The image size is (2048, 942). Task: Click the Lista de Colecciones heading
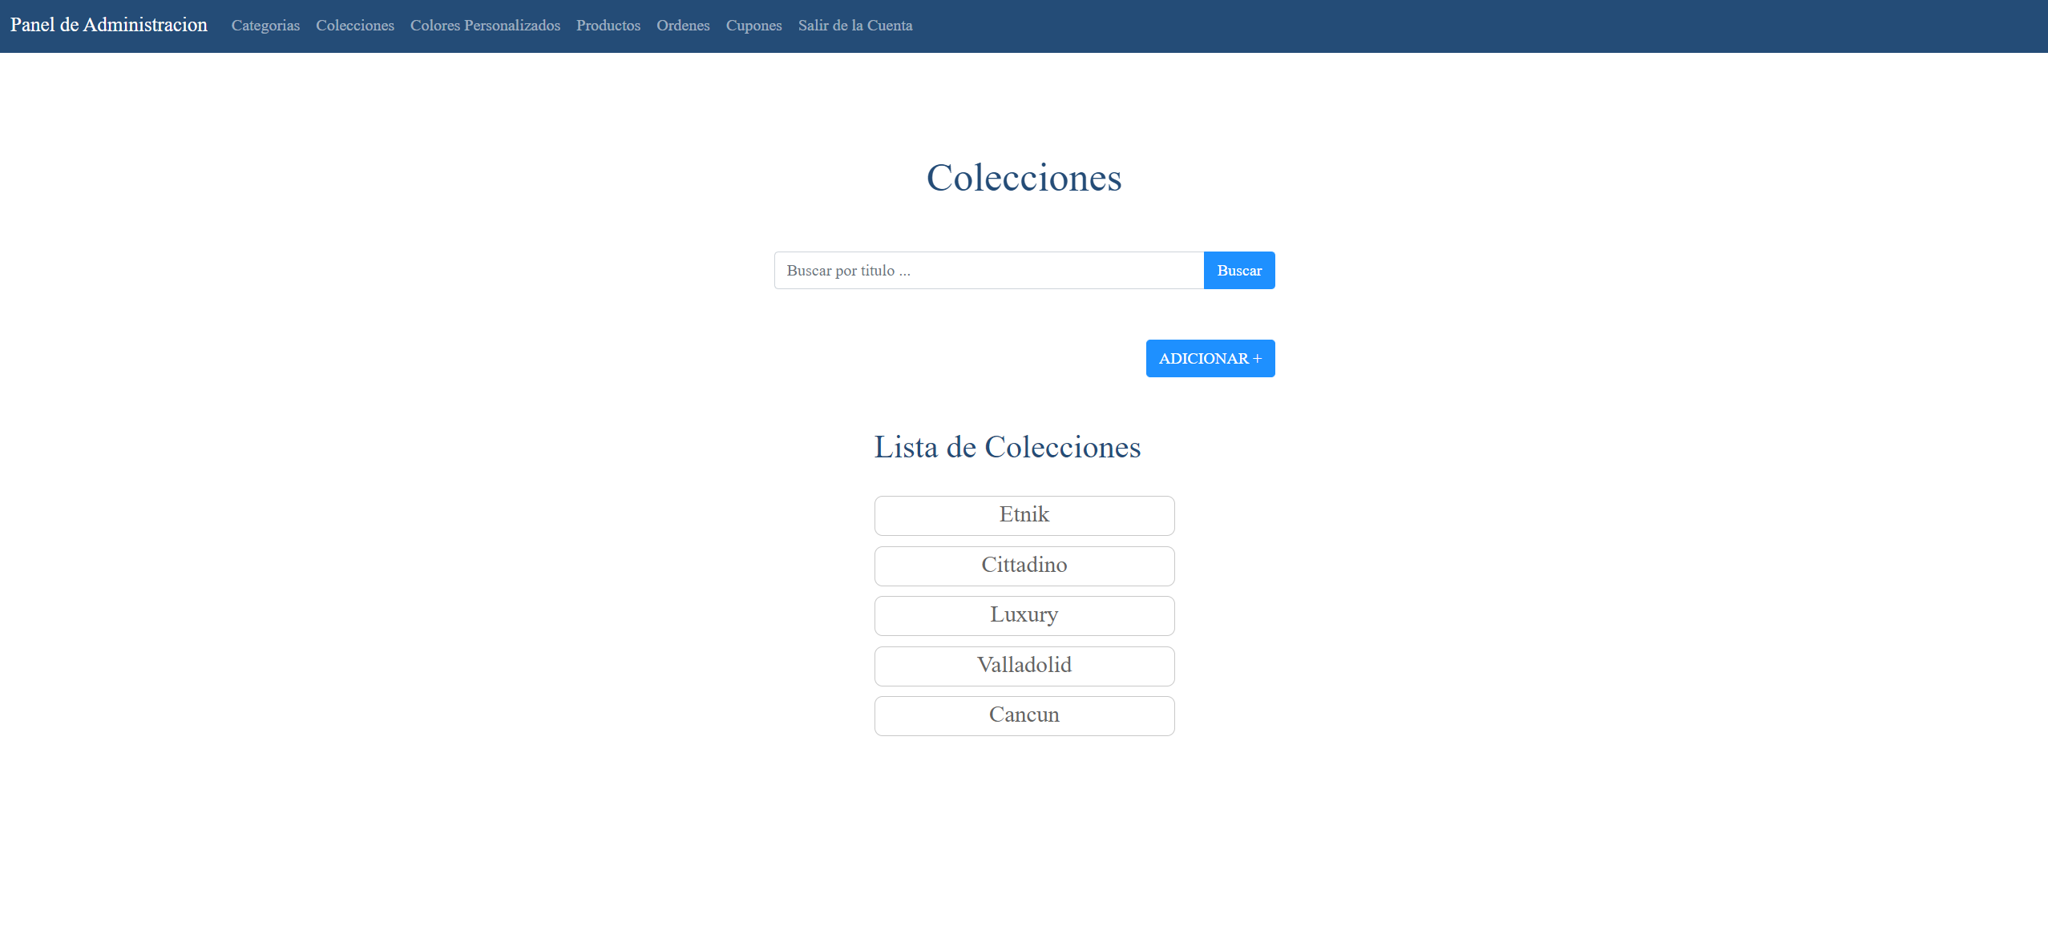pos(1007,447)
